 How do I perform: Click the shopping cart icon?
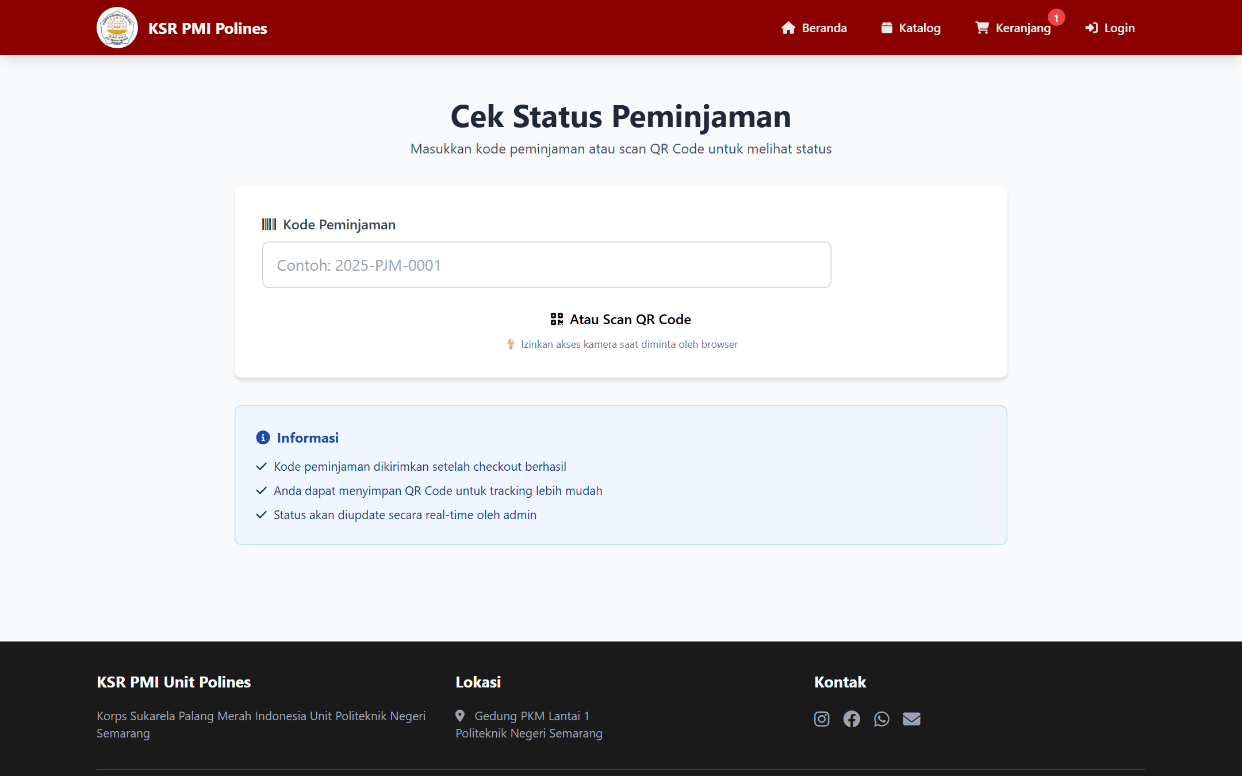(x=982, y=28)
